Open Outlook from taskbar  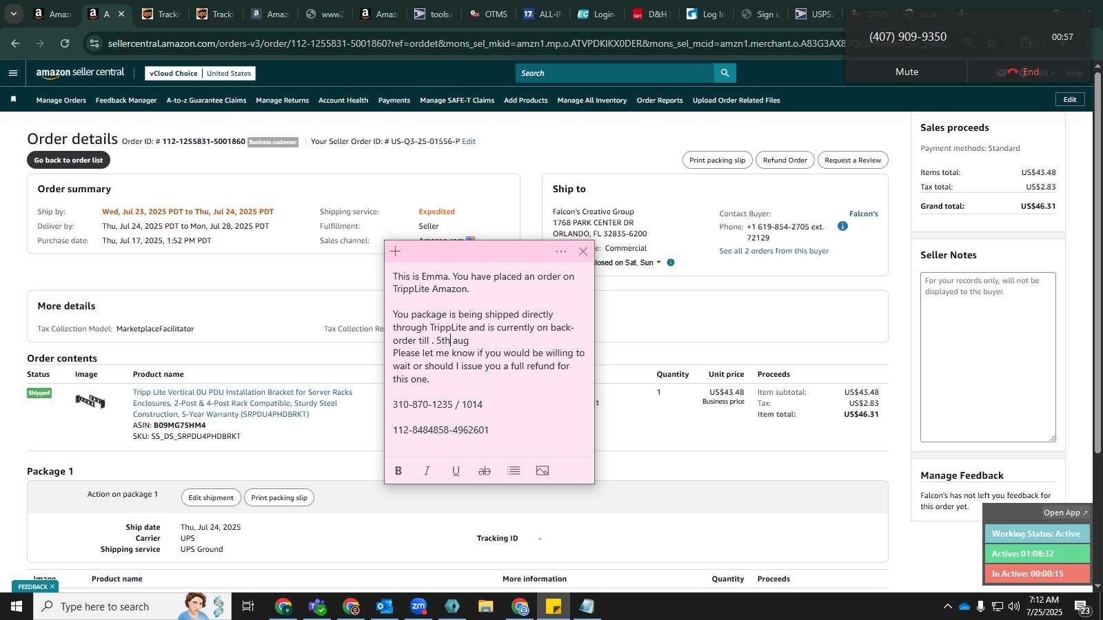(x=385, y=606)
